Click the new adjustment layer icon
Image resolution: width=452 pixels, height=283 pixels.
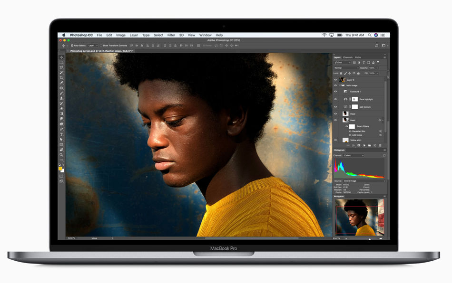(x=364, y=145)
